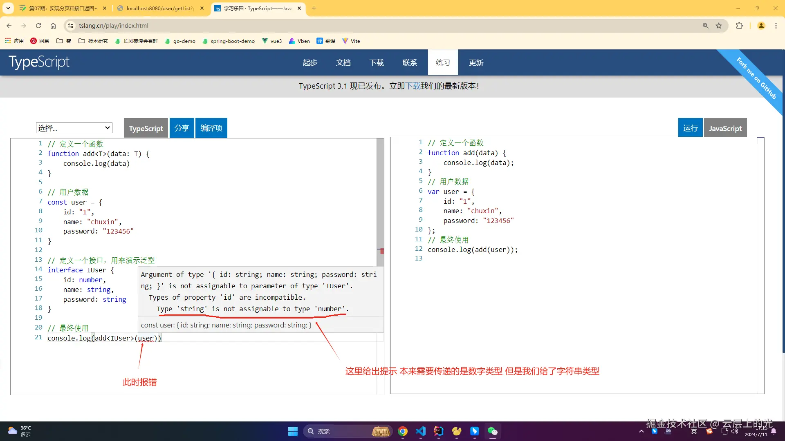Open the zoom magnifier icon in address bar
This screenshot has height=441, width=785.
tap(705, 26)
